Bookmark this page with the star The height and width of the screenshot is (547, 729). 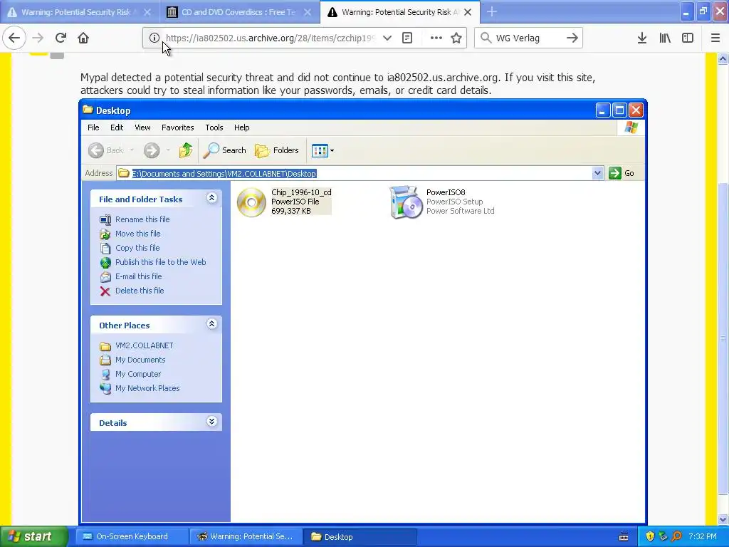coord(456,38)
